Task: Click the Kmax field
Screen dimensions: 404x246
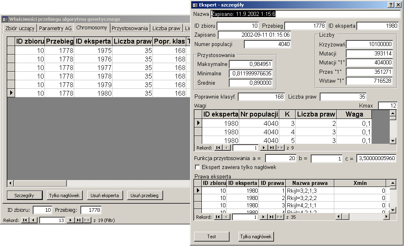Action: tap(388, 105)
